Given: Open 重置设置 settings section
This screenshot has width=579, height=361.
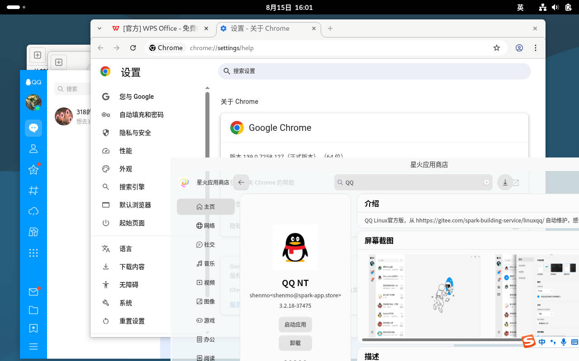Looking at the screenshot, I should pos(133,321).
